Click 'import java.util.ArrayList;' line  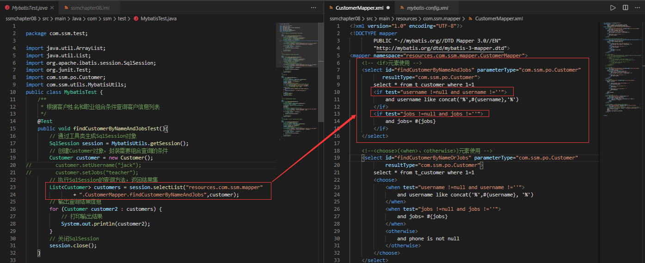coord(66,48)
